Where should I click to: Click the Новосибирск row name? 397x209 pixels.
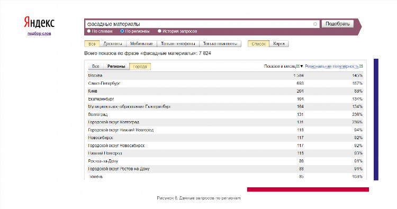(101, 138)
